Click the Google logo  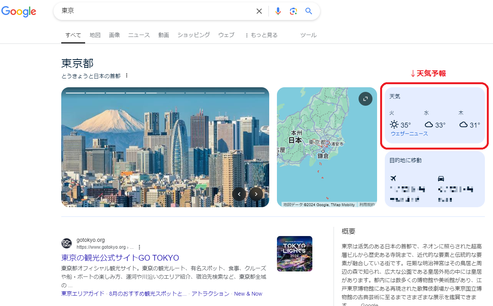(18, 12)
